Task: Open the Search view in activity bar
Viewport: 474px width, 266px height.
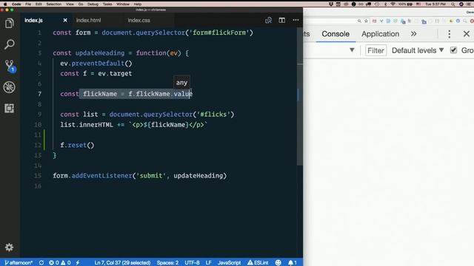Action: click(x=10, y=44)
